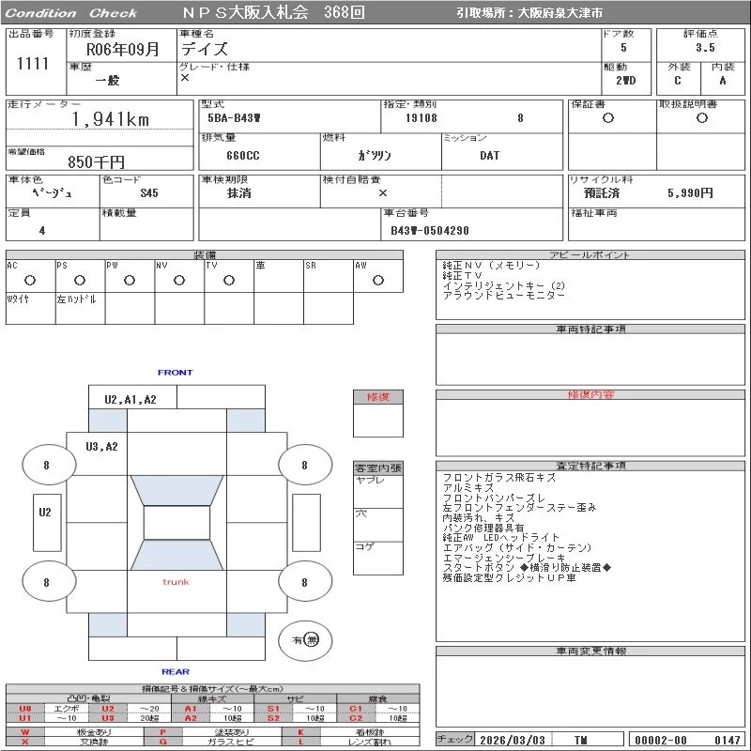
Task: Click the lower-left tire circle in car diagram
Action: [46, 583]
